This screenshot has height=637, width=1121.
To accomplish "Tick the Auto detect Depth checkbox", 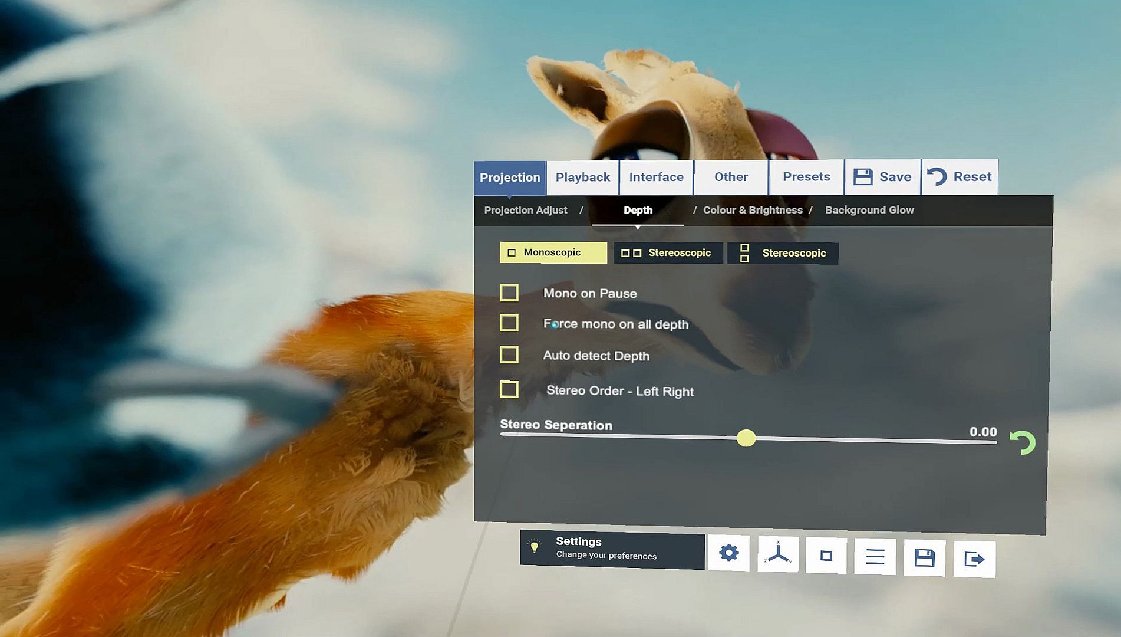I will 509,354.
